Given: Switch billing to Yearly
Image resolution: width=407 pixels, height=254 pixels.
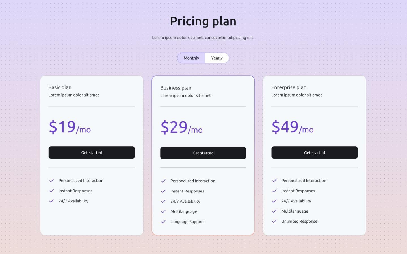Looking at the screenshot, I should 217,58.
